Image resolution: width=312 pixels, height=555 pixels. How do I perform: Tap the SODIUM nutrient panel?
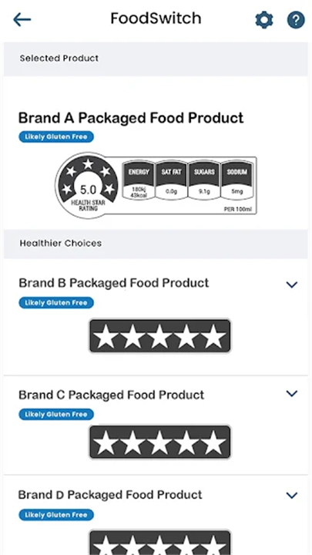[x=237, y=180]
